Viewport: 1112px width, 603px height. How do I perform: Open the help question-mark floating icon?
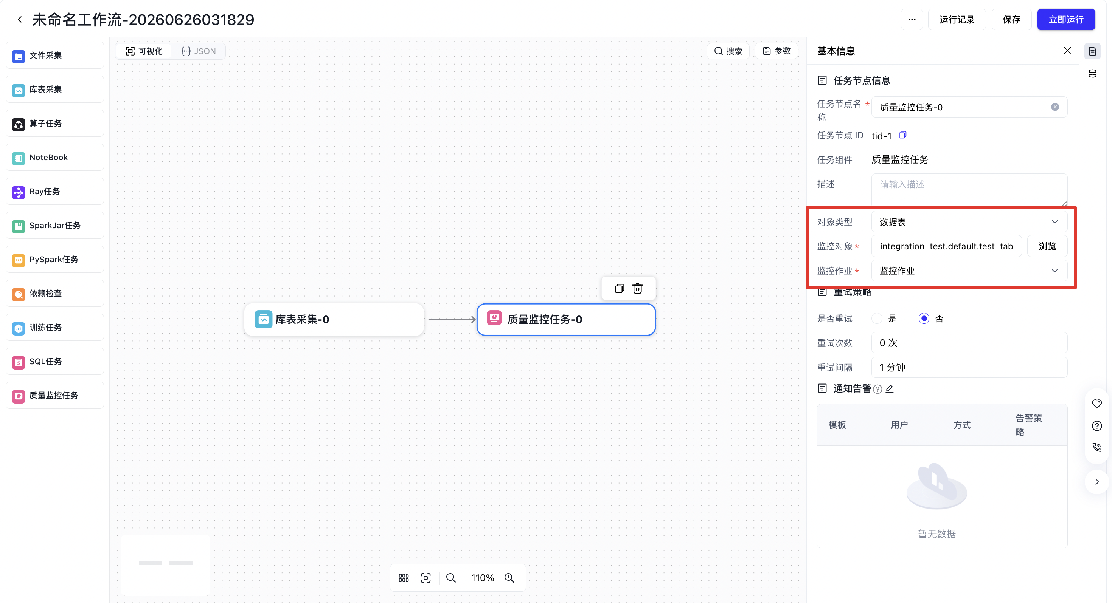click(x=1096, y=426)
